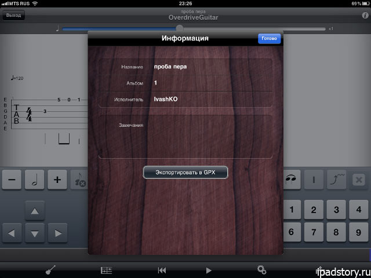The height and width of the screenshot is (278, 371).
Task: Tap fret number 3 on G string
Action: [x=45, y=111]
